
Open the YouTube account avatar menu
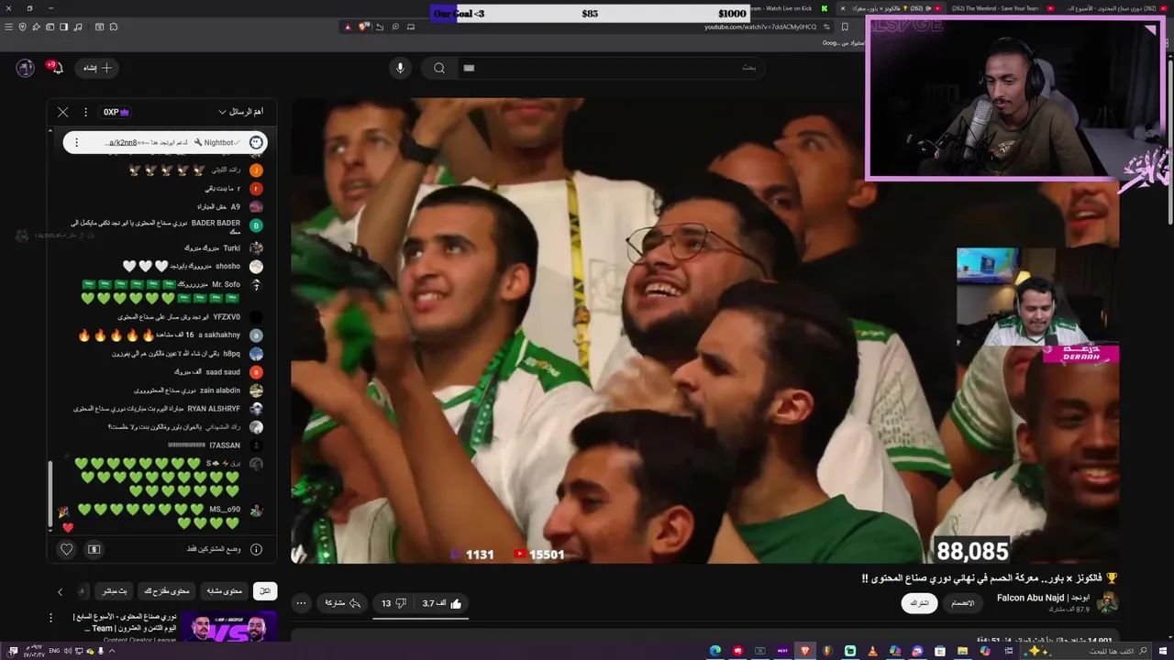[x=26, y=67]
